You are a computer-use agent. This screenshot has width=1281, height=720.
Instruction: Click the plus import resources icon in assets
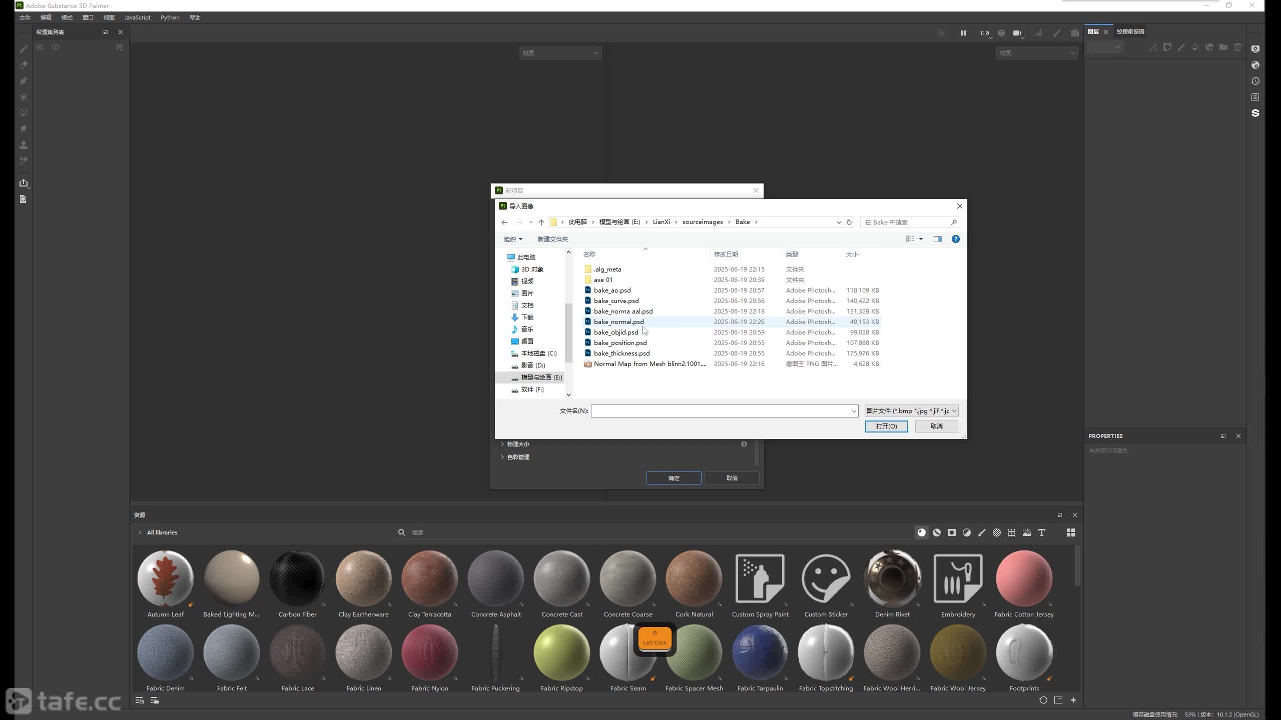pyautogui.click(x=1073, y=700)
